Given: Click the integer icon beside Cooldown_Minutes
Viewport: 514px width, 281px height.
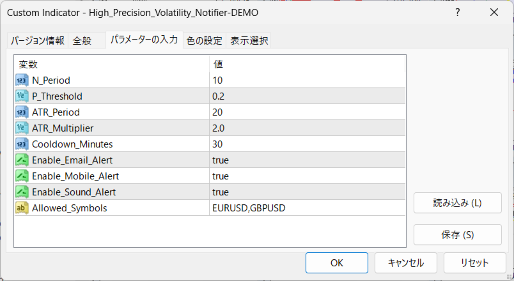Looking at the screenshot, I should (22, 144).
